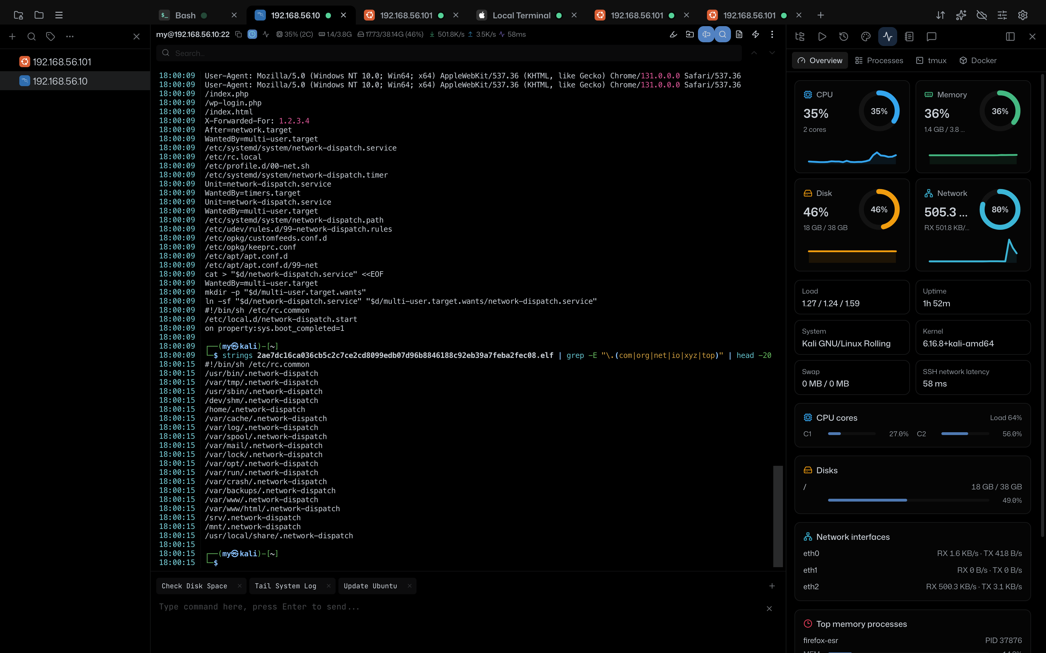Run the Check Disk Space snippet

click(x=195, y=586)
